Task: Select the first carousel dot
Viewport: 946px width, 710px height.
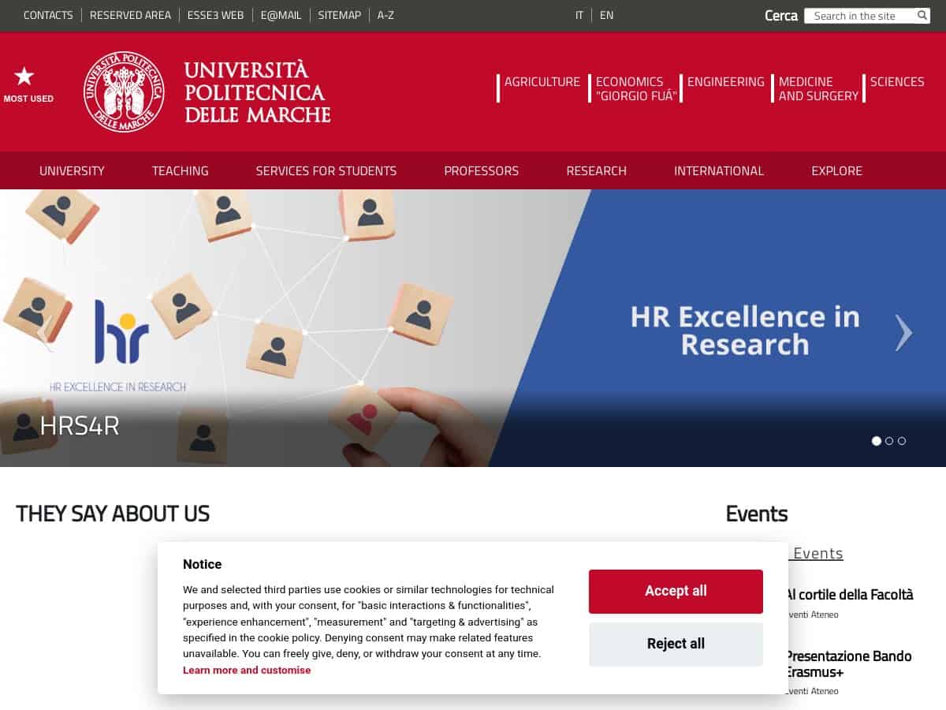Action: pyautogui.click(x=877, y=441)
